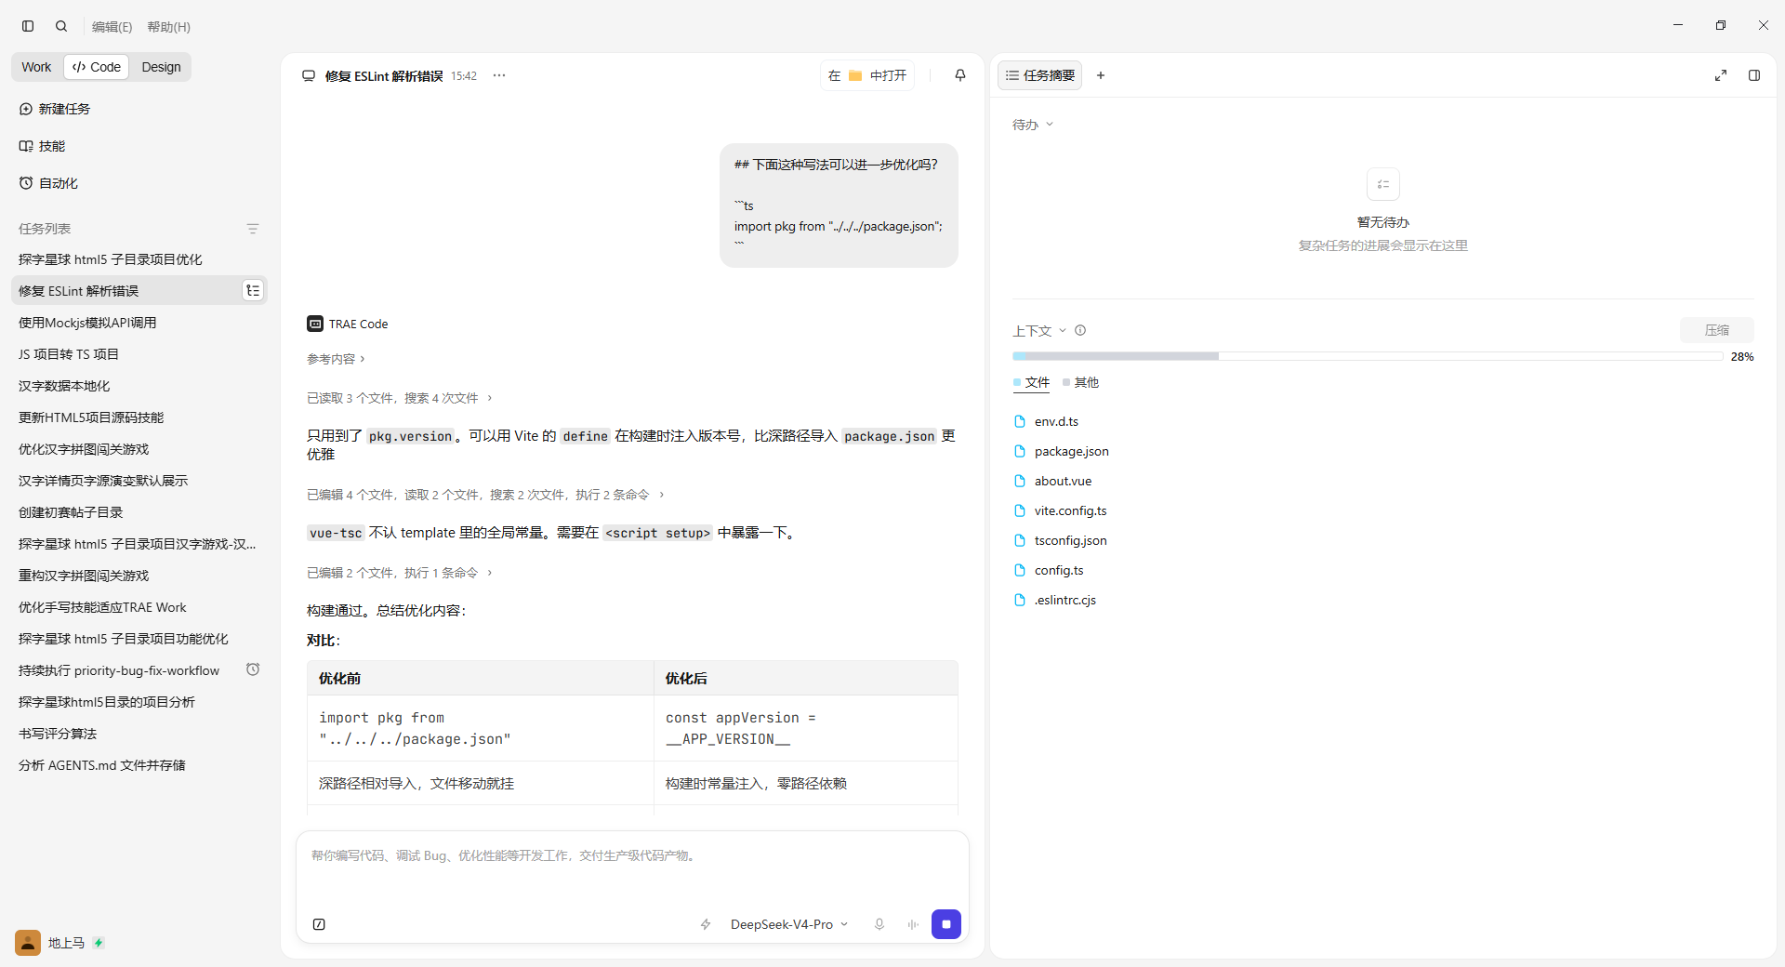This screenshot has height=967, width=1785.
Task: Click the TRAE Code logo icon
Action: [x=315, y=324]
